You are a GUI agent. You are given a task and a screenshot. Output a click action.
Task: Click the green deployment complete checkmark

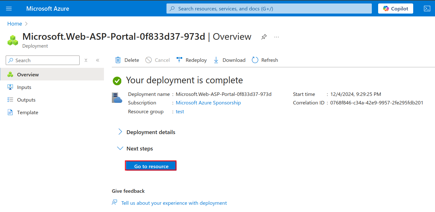(117, 81)
